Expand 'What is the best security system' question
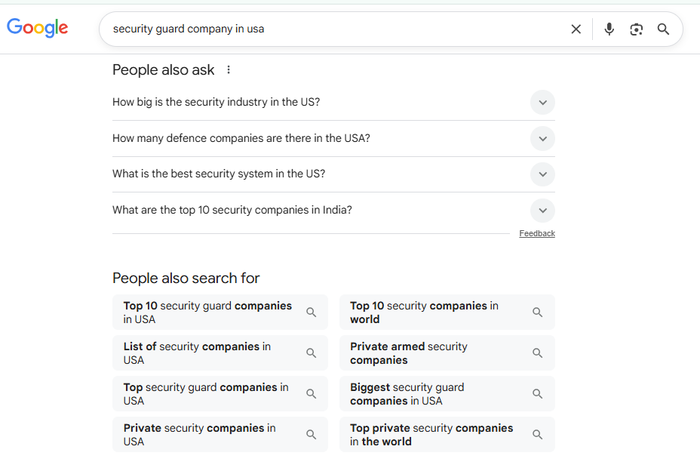700x471 pixels. [x=542, y=174]
